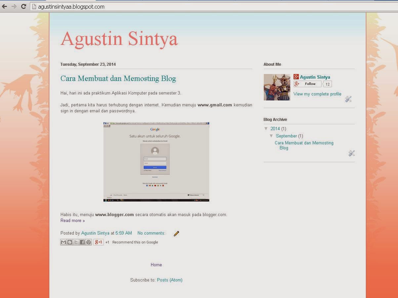This screenshot has height=298, width=398.
Task: Click the g+1 recommend button
Action: click(x=99, y=242)
